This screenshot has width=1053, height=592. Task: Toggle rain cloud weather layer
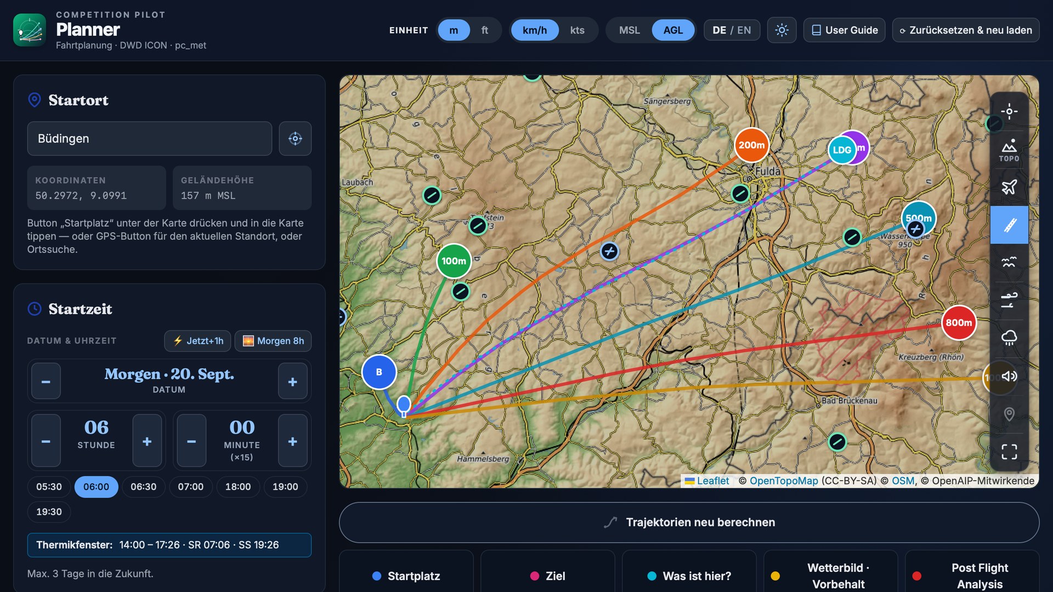[1009, 338]
